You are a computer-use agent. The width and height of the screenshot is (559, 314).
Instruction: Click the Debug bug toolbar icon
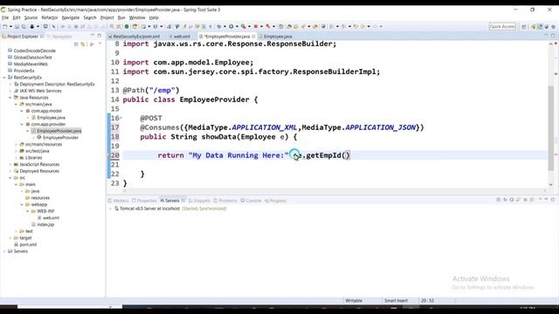(218, 26)
